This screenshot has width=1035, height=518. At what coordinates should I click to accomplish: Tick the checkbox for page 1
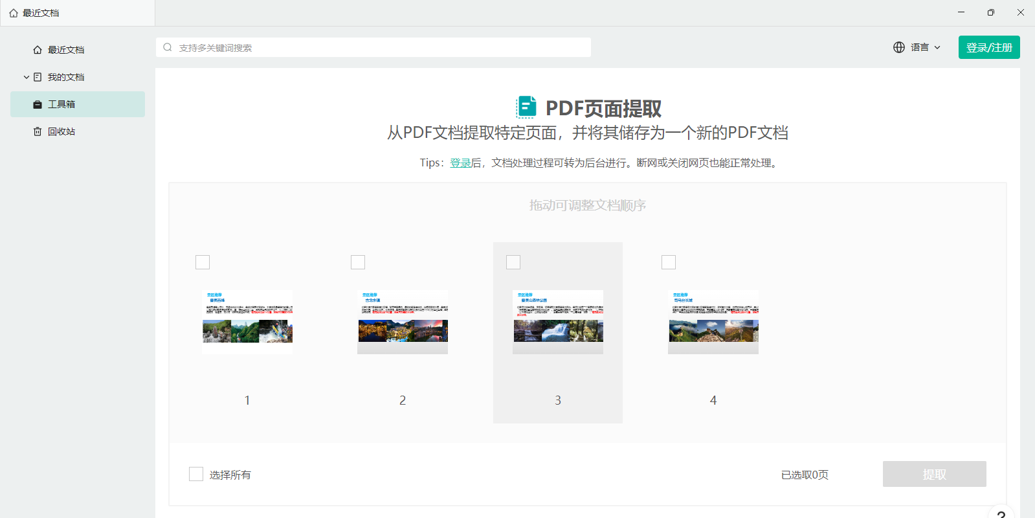(x=203, y=262)
